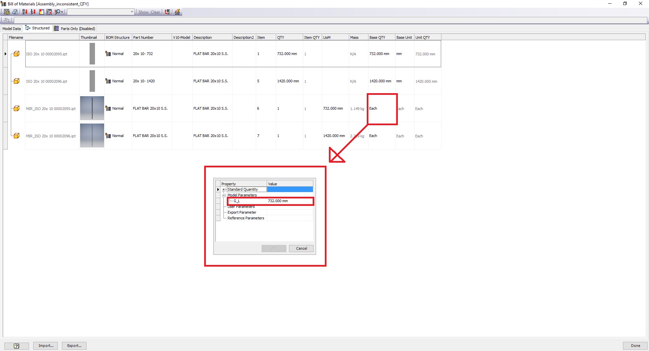Switch to the Model Data tab

[11, 28]
